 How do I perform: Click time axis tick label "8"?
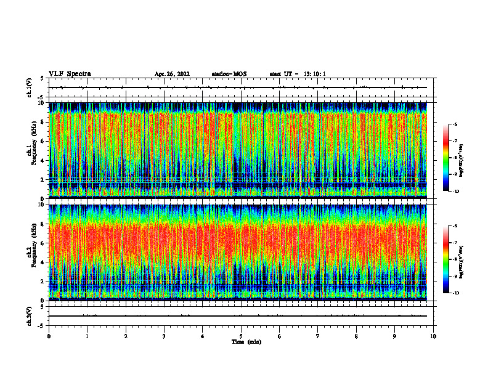coord(356,336)
